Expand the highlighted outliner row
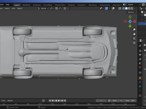This screenshot has width=146, height=109. [x=145, y=24]
